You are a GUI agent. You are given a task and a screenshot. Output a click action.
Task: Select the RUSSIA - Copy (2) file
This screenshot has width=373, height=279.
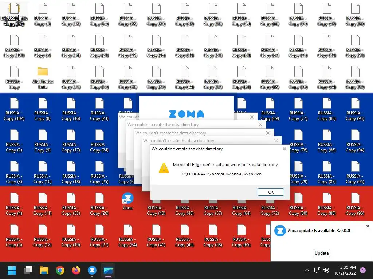click(14, 141)
